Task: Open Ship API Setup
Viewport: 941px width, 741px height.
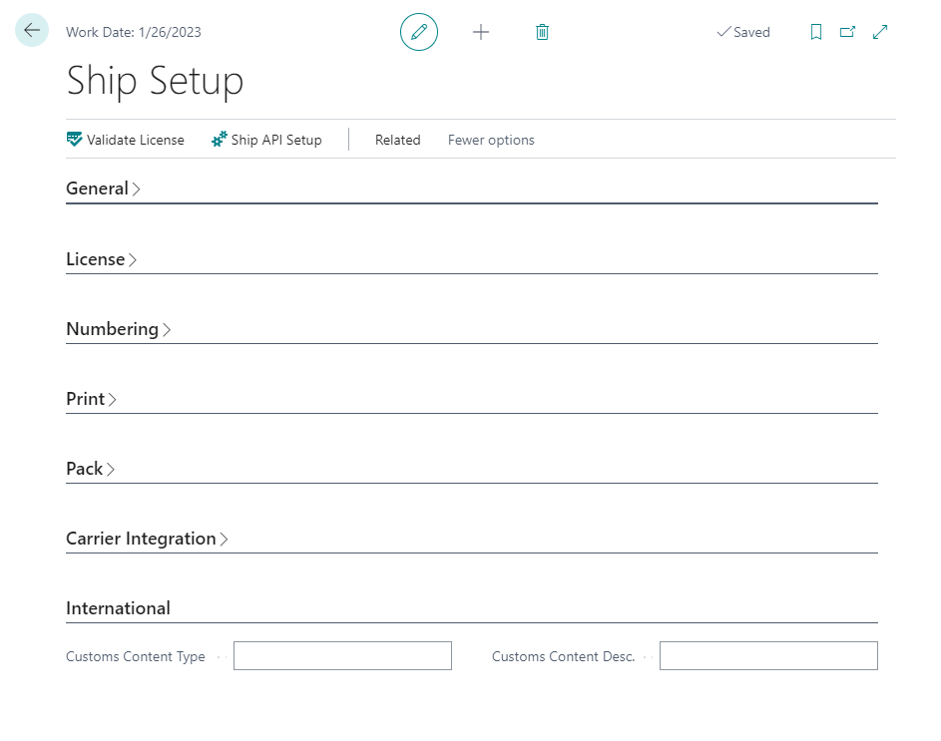Action: (x=266, y=140)
